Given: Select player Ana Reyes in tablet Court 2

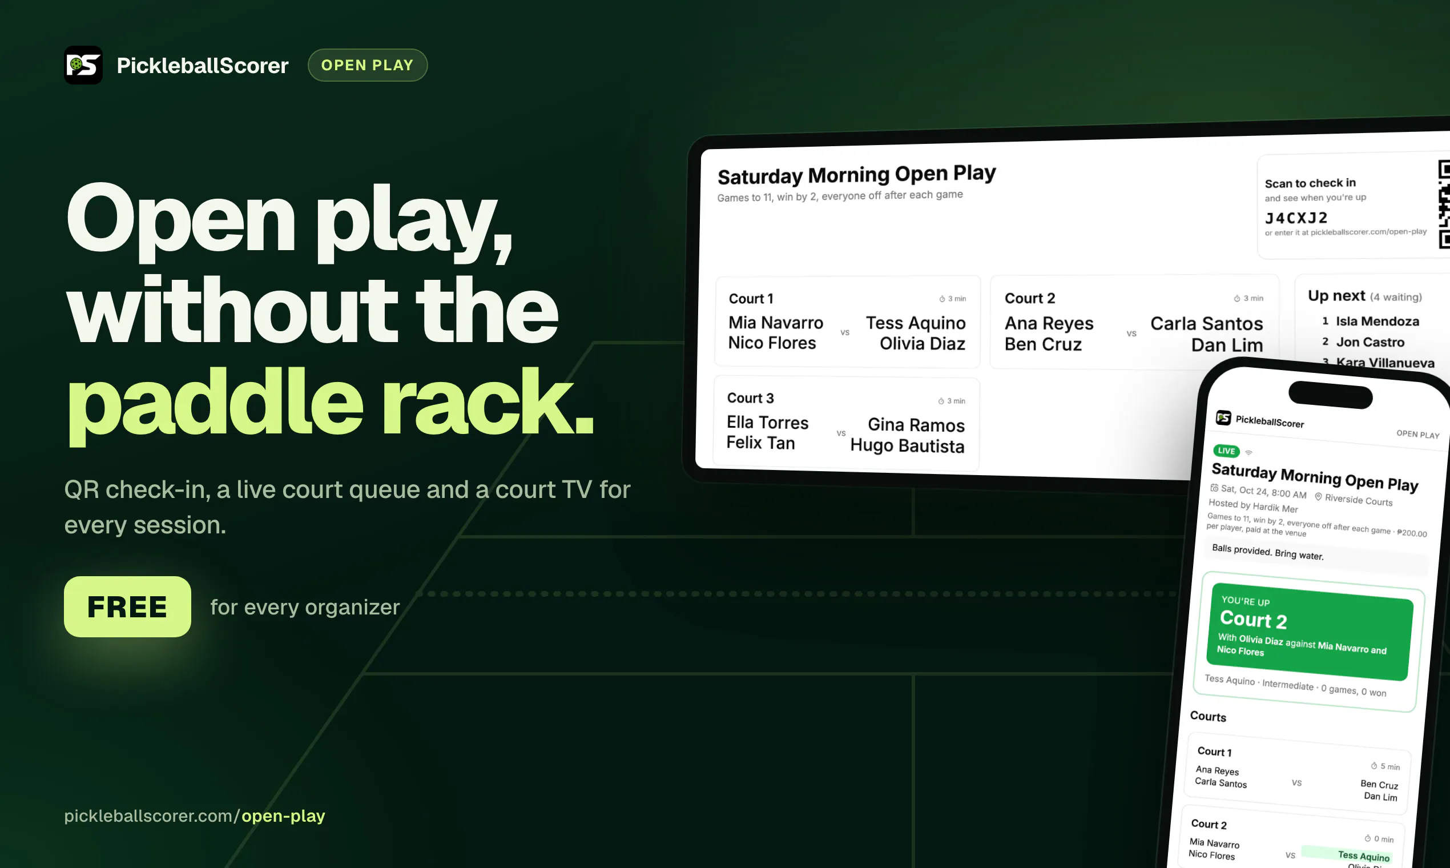Looking at the screenshot, I should (1049, 323).
